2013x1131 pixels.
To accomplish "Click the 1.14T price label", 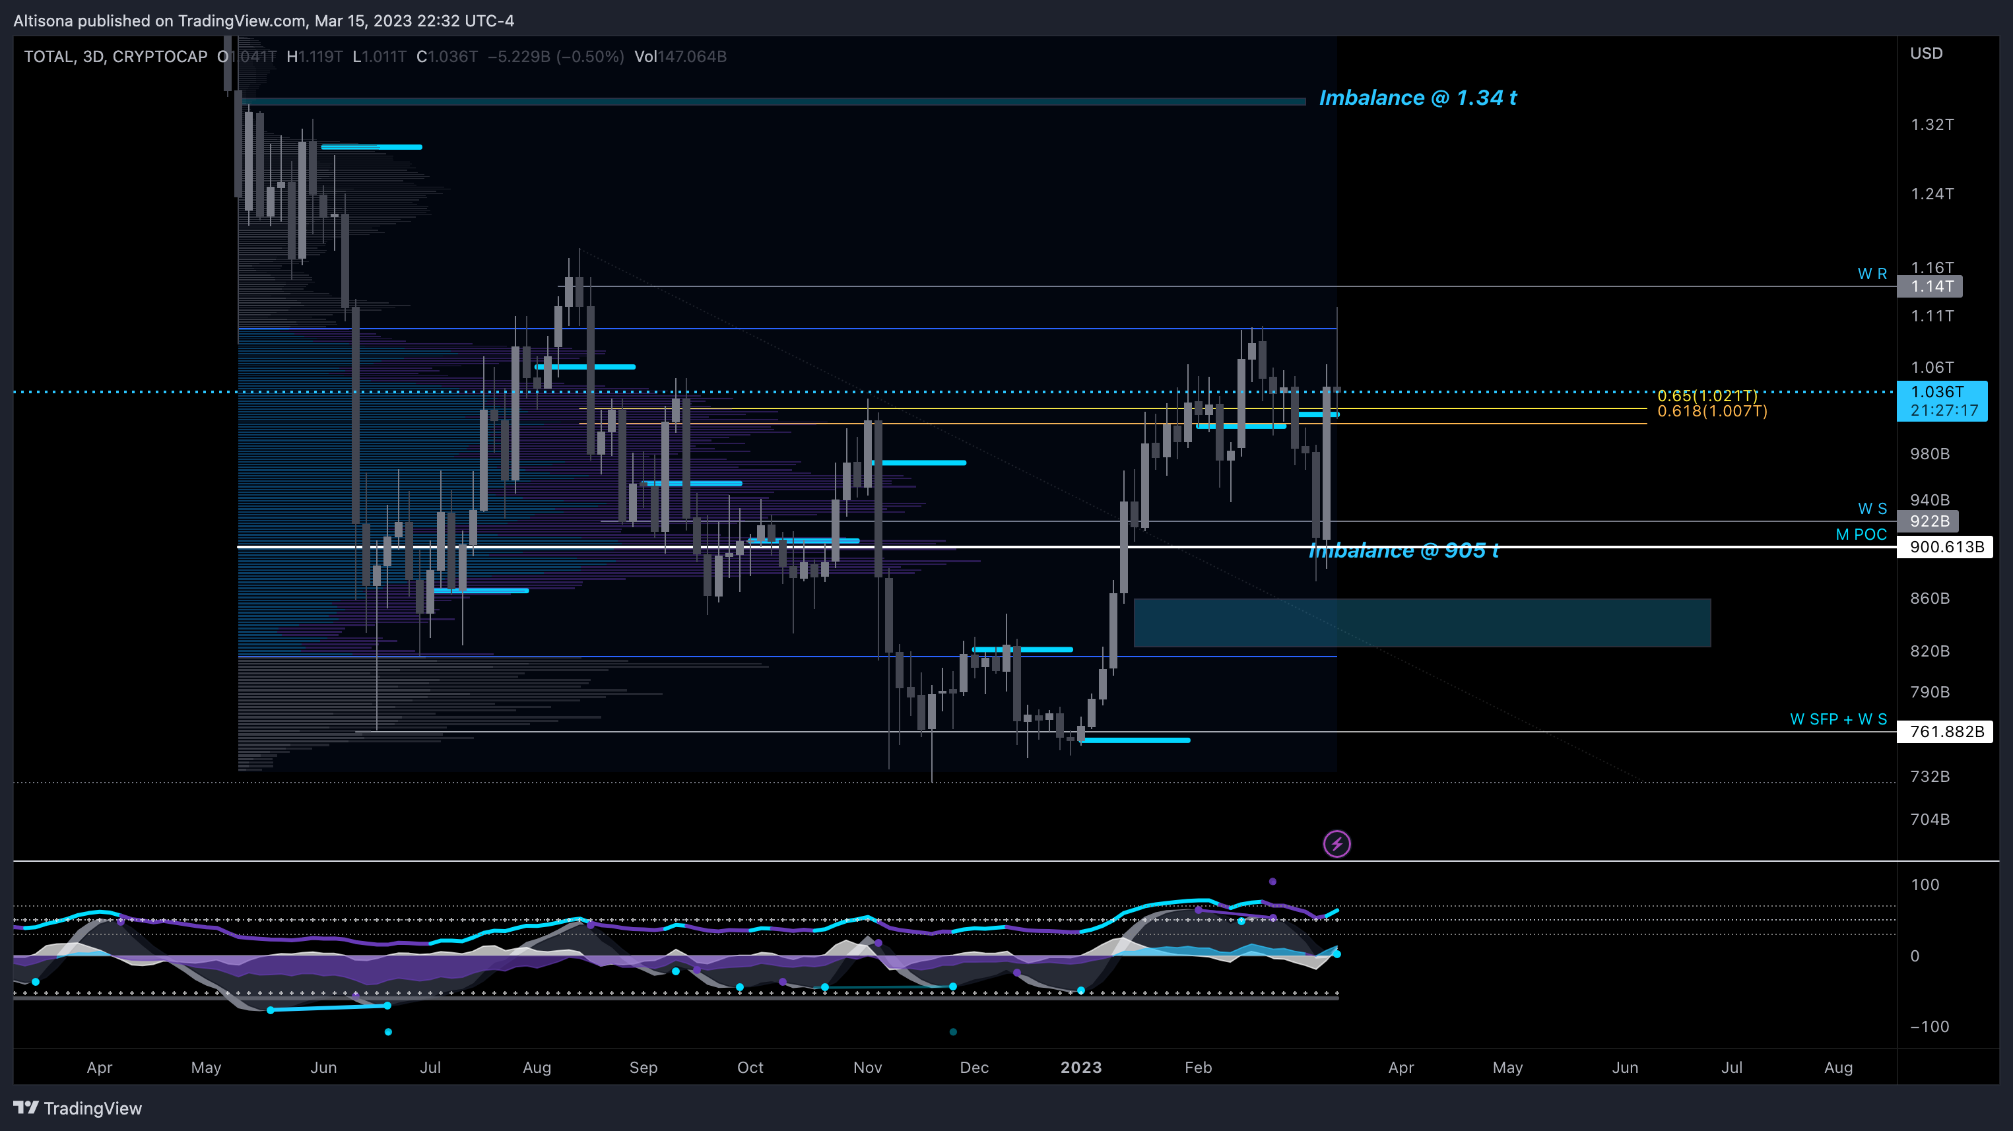I will click(x=1930, y=286).
